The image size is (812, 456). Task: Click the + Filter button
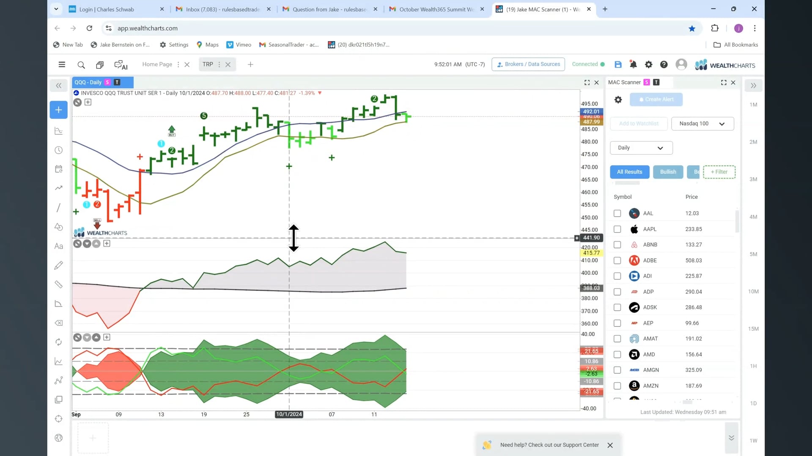719,172
